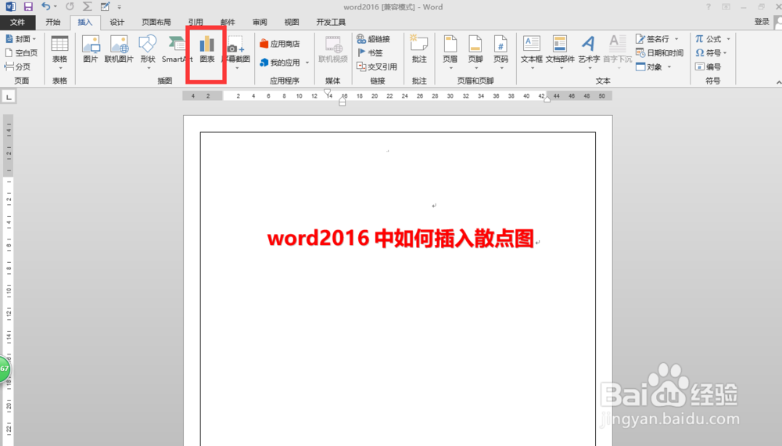Expand the Object (对象) dropdown

click(669, 67)
